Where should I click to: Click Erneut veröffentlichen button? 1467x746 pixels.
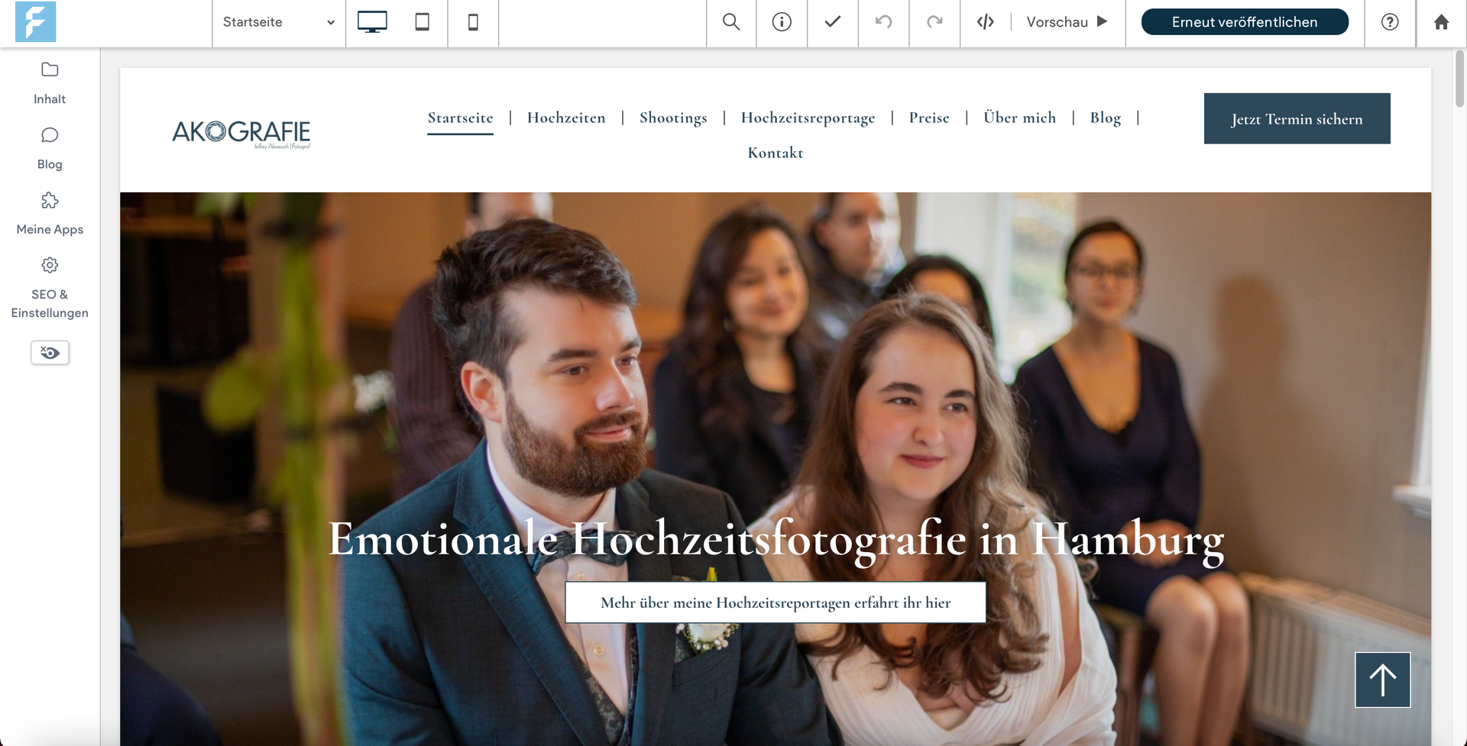click(1245, 22)
